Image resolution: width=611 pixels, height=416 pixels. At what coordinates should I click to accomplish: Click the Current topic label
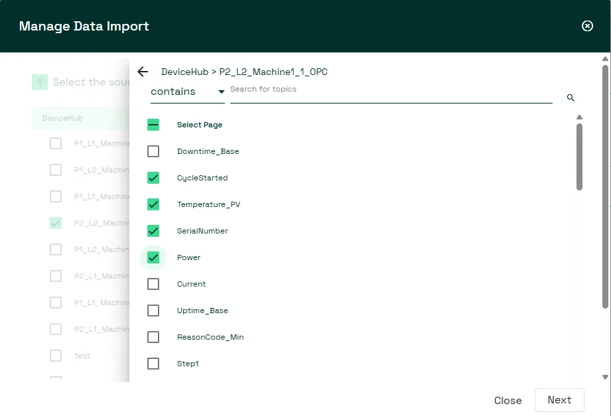[x=191, y=284]
